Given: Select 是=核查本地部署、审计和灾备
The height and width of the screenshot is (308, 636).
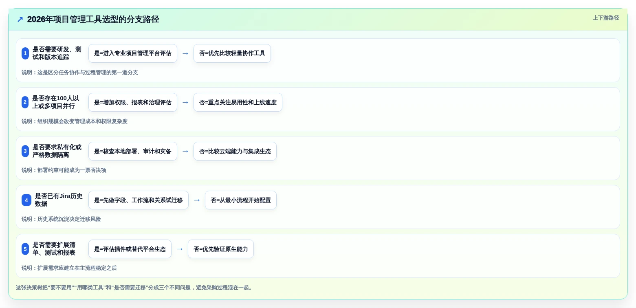Looking at the screenshot, I should 133,151.
